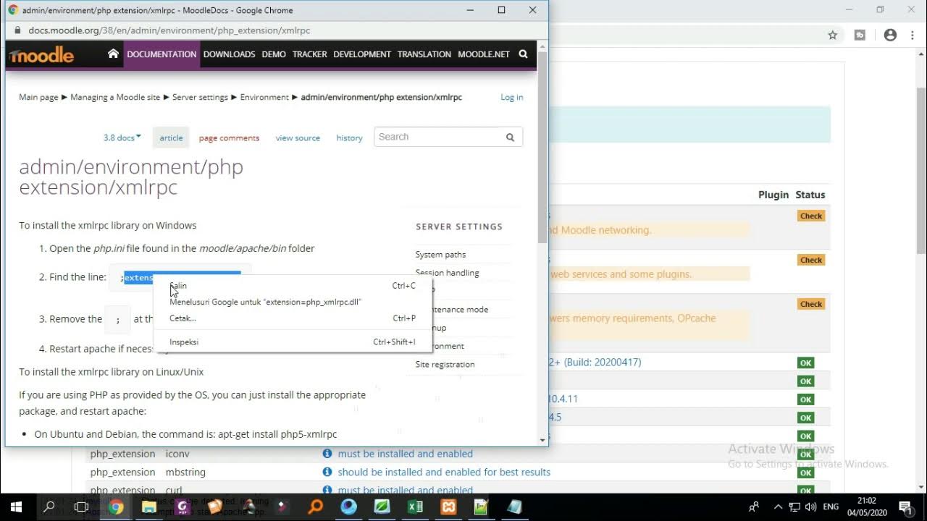Switch to Chrome on the taskbar
This screenshot has height=521, width=927.
(116, 507)
